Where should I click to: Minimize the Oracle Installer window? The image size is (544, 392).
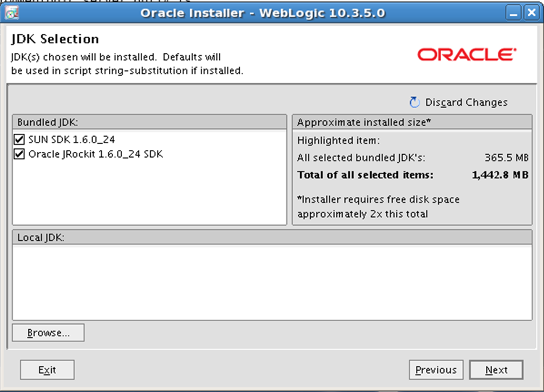pyautogui.click(x=513, y=13)
